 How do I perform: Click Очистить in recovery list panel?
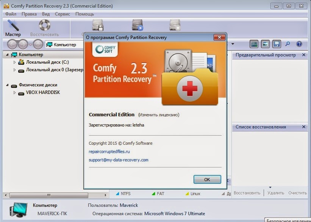297,193
